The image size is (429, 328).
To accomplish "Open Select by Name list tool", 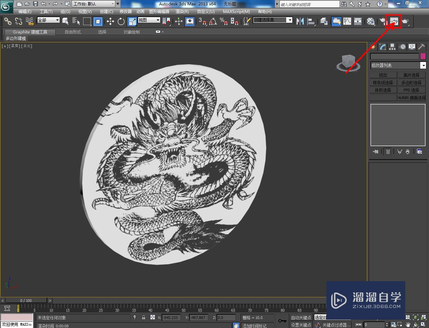I will pyautogui.click(x=76, y=21).
